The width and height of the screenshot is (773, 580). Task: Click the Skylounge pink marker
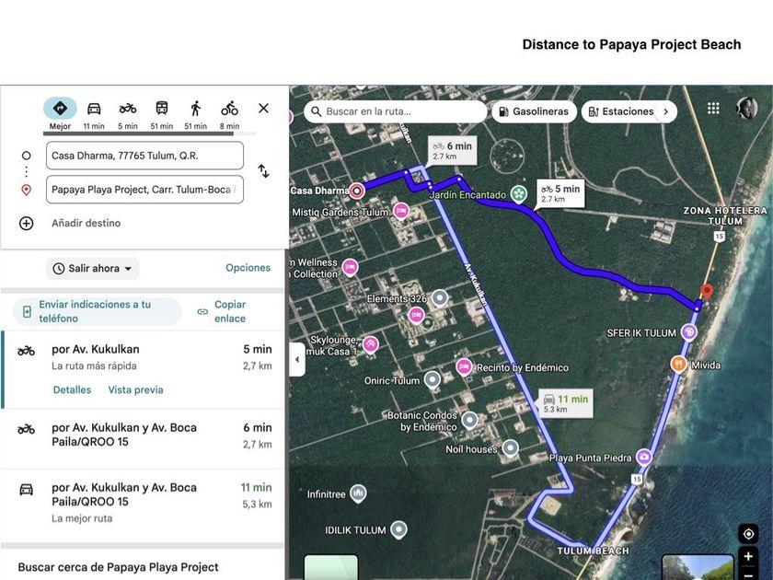coord(370,343)
